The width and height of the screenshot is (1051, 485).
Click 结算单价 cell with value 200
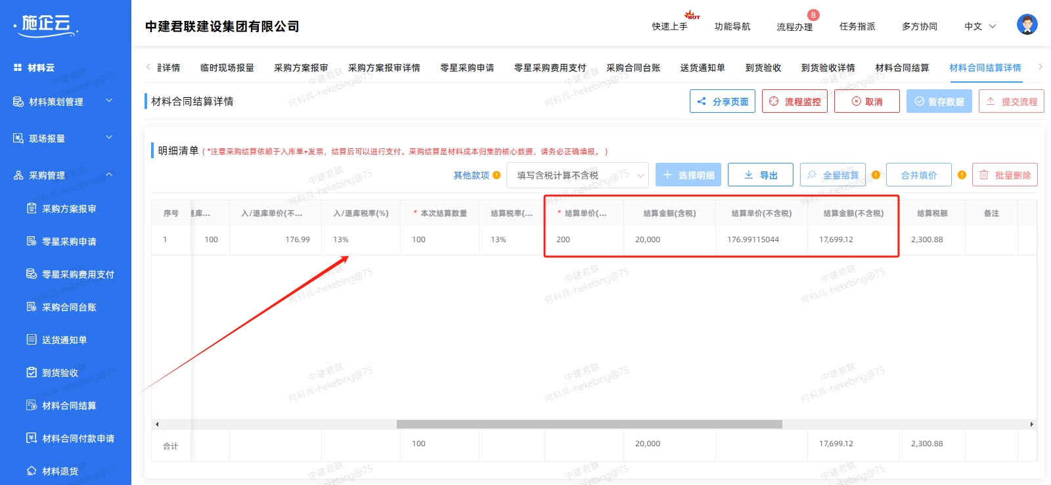pyautogui.click(x=584, y=240)
